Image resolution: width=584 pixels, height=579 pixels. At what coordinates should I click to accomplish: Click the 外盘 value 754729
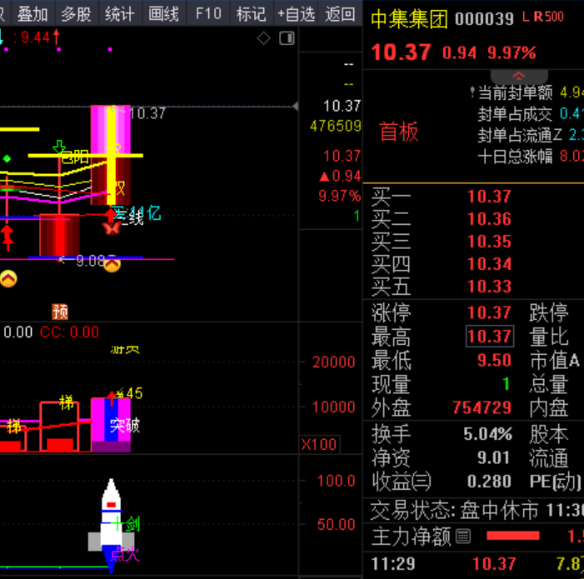[482, 407]
